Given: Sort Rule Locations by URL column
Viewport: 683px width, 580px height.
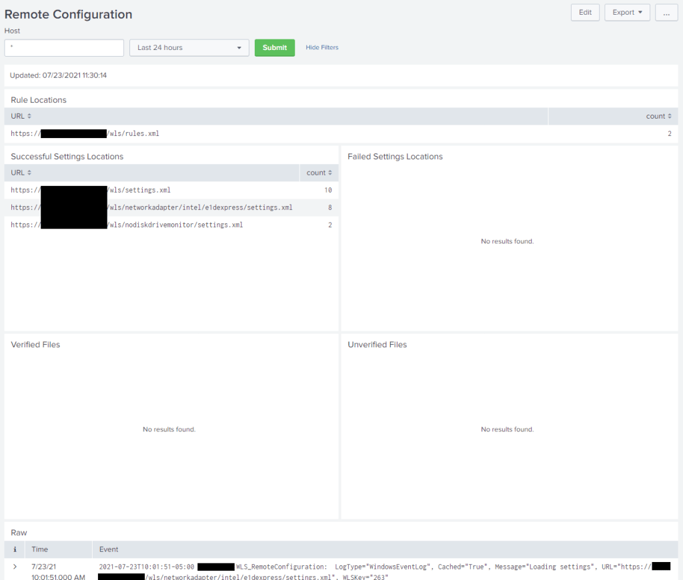Looking at the screenshot, I should pos(21,117).
